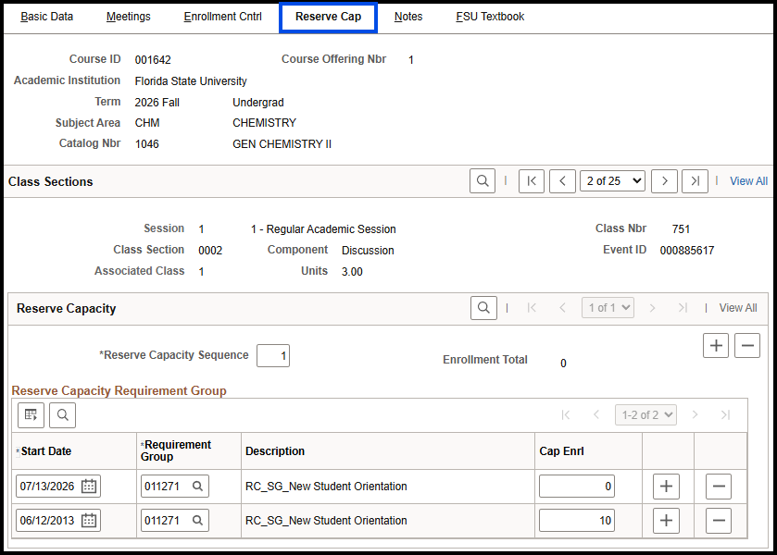Open the 1-2 of 2 dropdown
The height and width of the screenshot is (555, 777).
click(x=645, y=415)
